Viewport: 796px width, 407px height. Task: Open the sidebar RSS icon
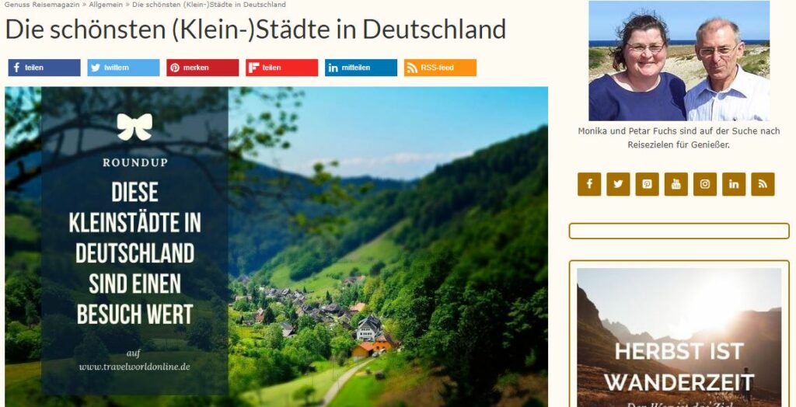coord(763,184)
